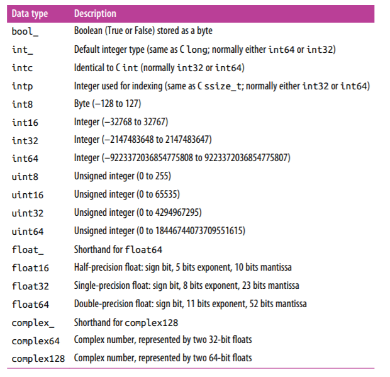Click the int64 type name
The height and width of the screenshot is (377, 390).
pyautogui.click(x=25, y=158)
